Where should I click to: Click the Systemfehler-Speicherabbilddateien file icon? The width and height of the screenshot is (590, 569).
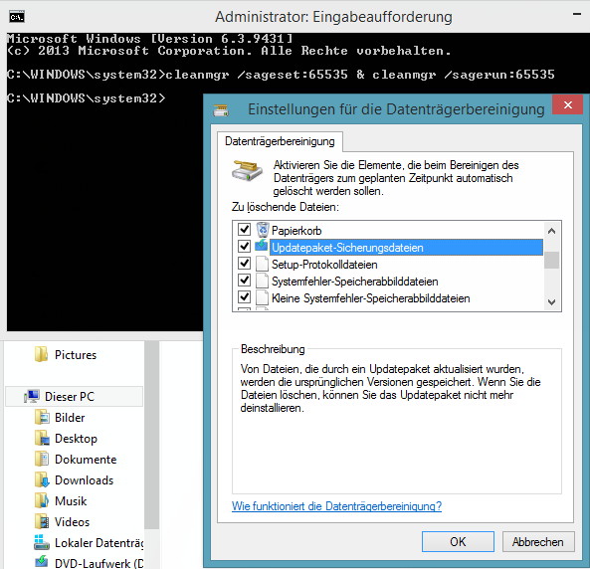262,281
